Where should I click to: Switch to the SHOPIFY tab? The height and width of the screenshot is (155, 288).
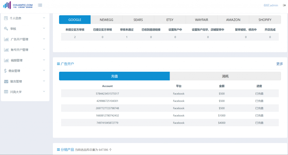click(265, 20)
